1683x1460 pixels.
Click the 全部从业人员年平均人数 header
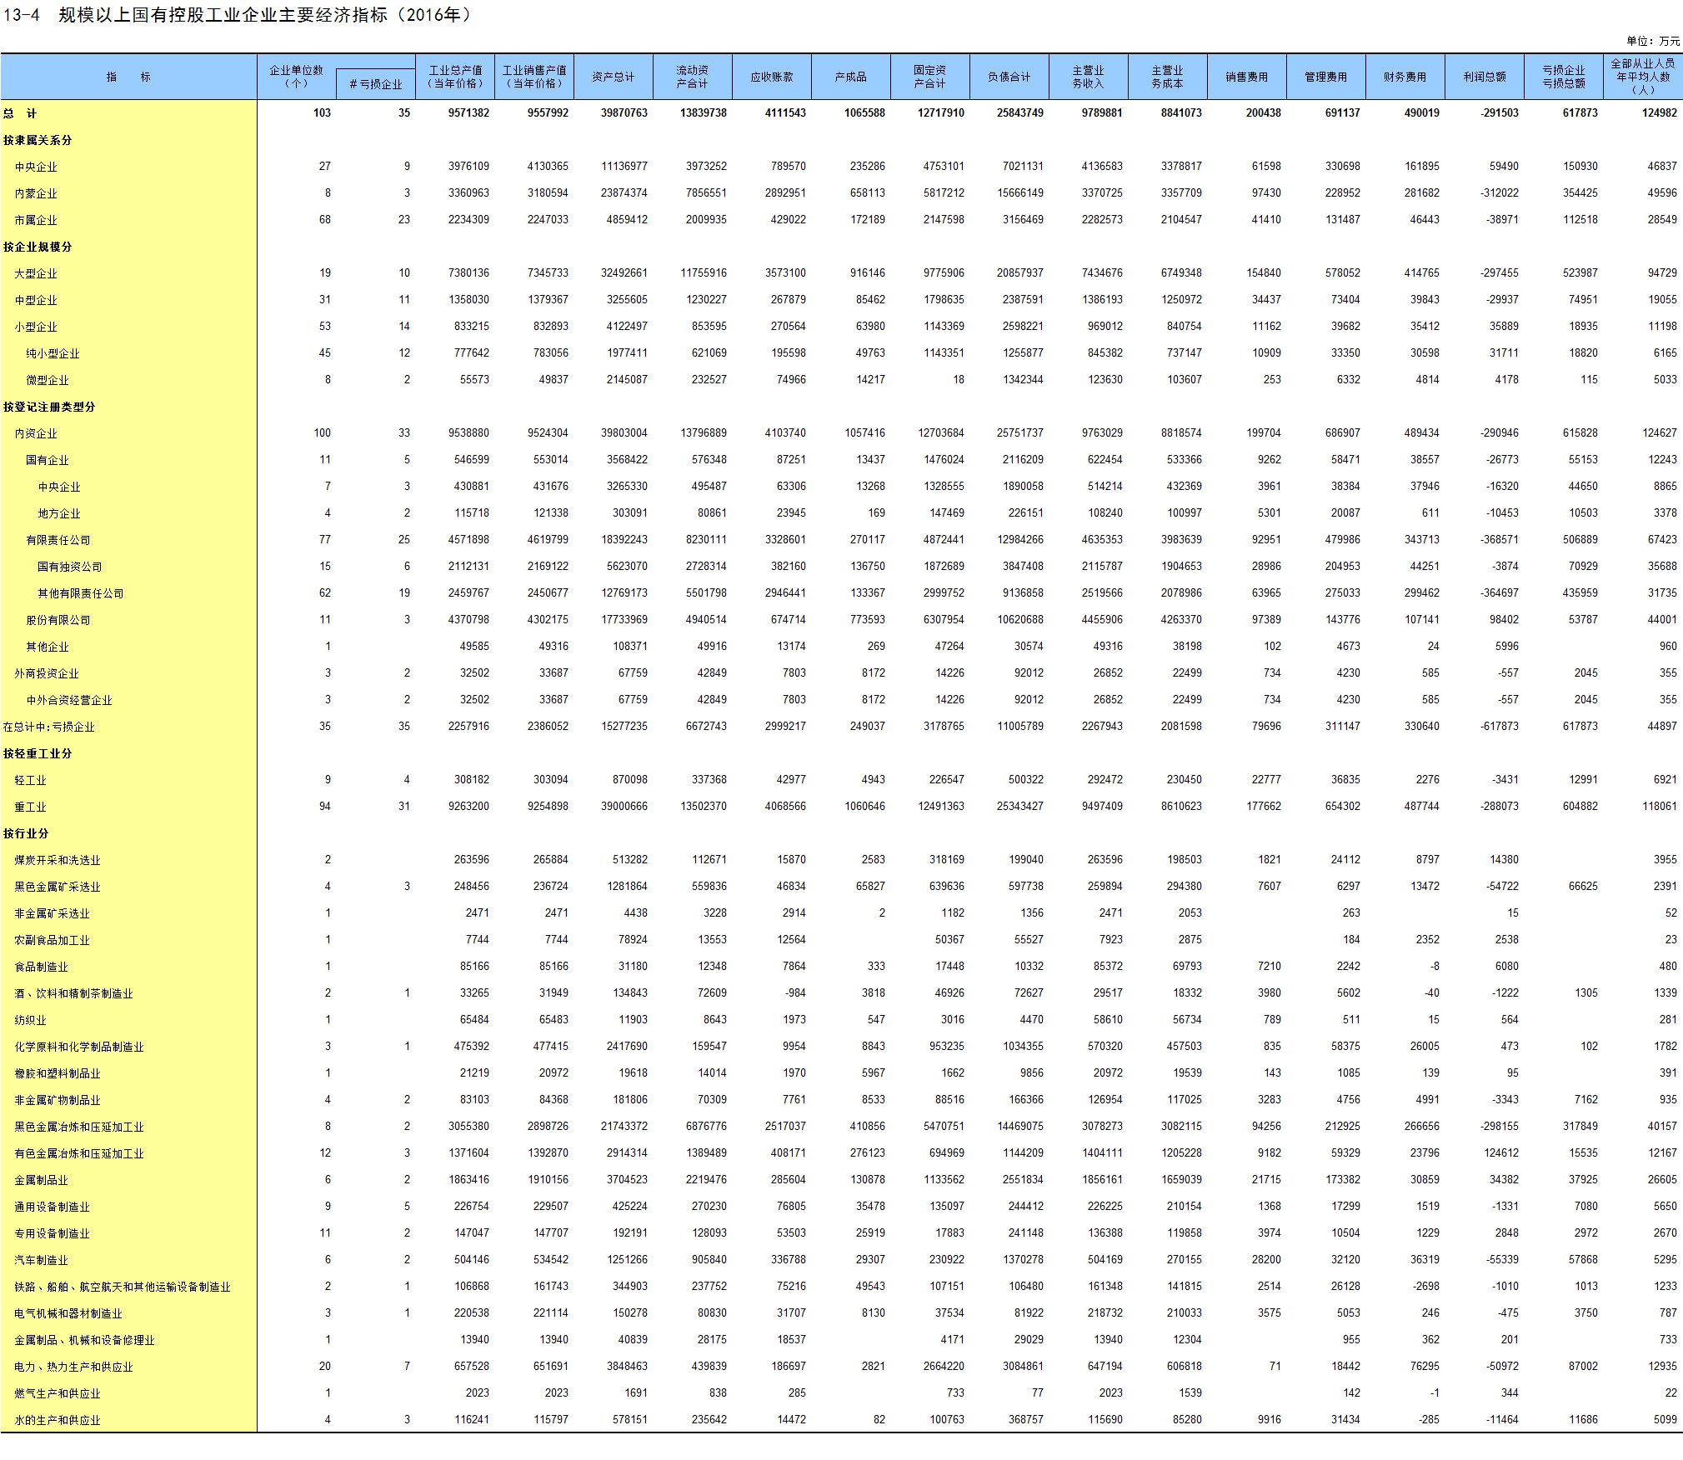point(1641,77)
